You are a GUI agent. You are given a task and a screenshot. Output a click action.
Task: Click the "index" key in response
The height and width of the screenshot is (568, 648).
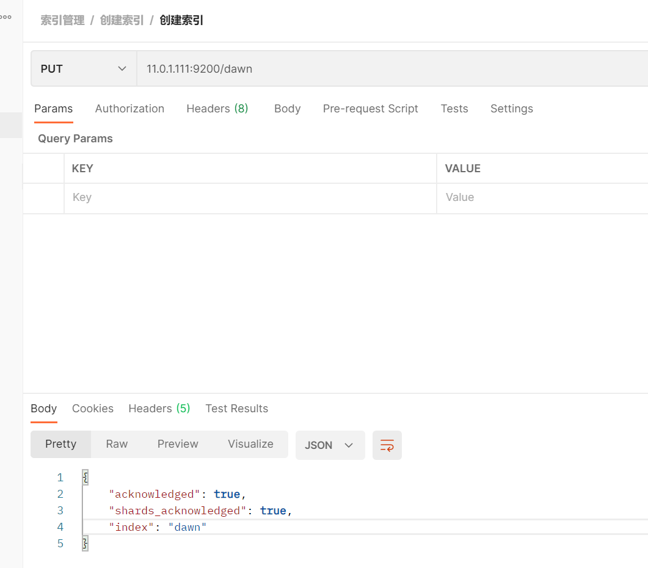(131, 527)
